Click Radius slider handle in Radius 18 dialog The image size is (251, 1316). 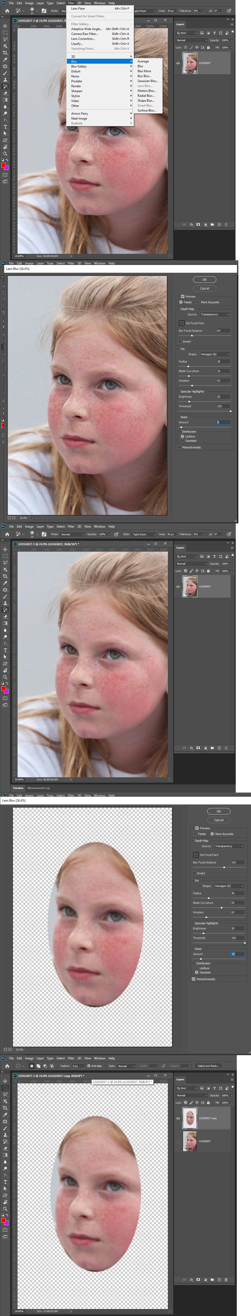[188, 366]
